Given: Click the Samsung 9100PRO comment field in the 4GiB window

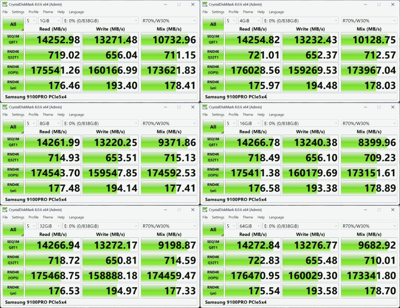Looking at the screenshot, I should pos(300,97).
